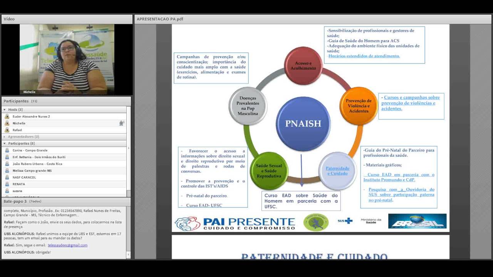This screenshot has height=277, width=493.
Task: Click the Michelle webcam video feed
Action: (67, 59)
